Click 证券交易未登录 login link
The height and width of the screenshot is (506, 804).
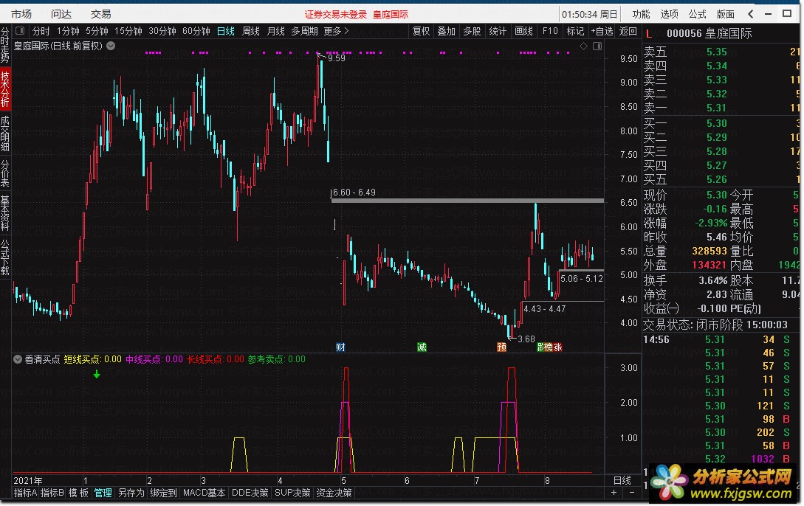336,14
